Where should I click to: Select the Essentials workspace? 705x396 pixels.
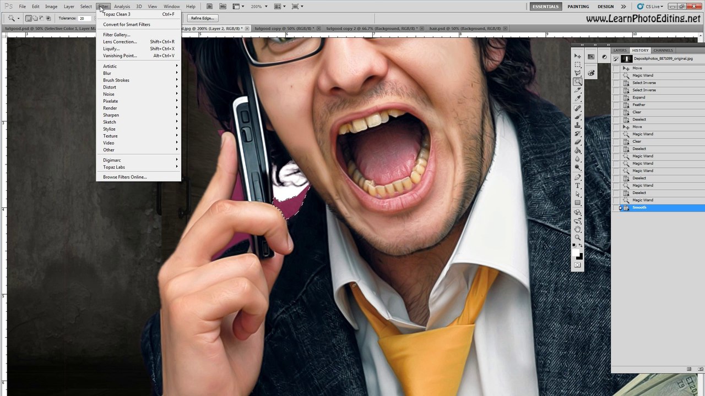click(x=545, y=7)
